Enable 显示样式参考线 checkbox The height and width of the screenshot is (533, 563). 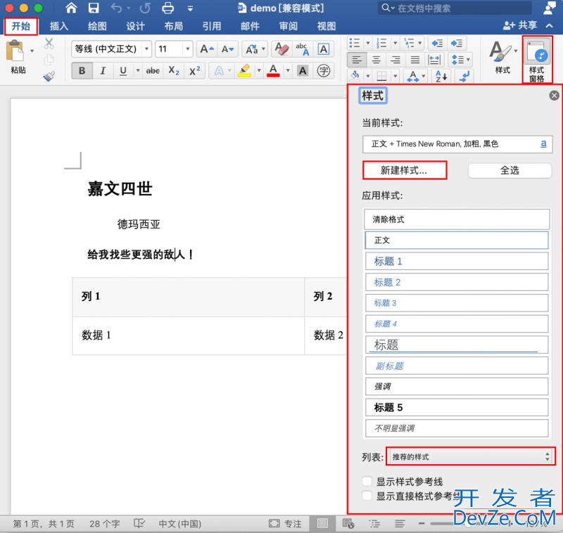(367, 481)
